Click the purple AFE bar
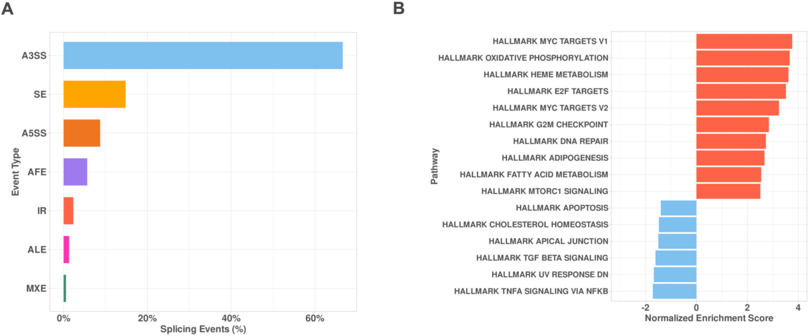 click(x=75, y=172)
